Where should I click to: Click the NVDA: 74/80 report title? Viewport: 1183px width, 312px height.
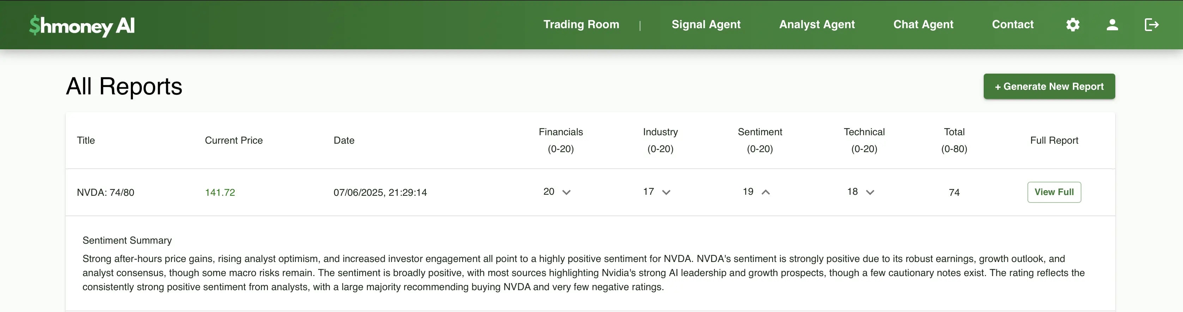(x=105, y=193)
